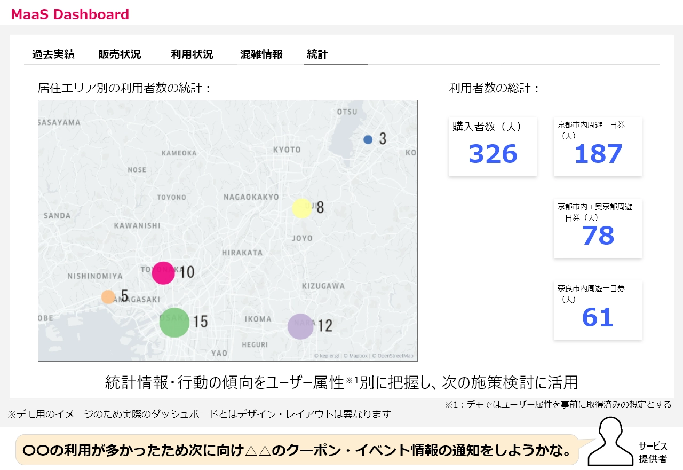Screen dimensions: 683x470
Task: Click the purple map marker on Nara
Action: coord(300,326)
